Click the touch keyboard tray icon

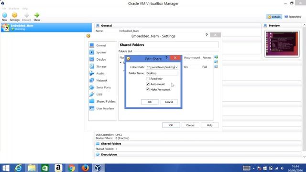[246, 168]
